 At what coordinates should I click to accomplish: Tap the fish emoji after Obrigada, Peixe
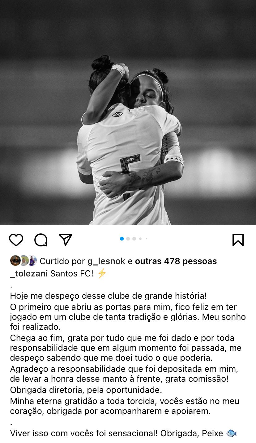pos(231,433)
